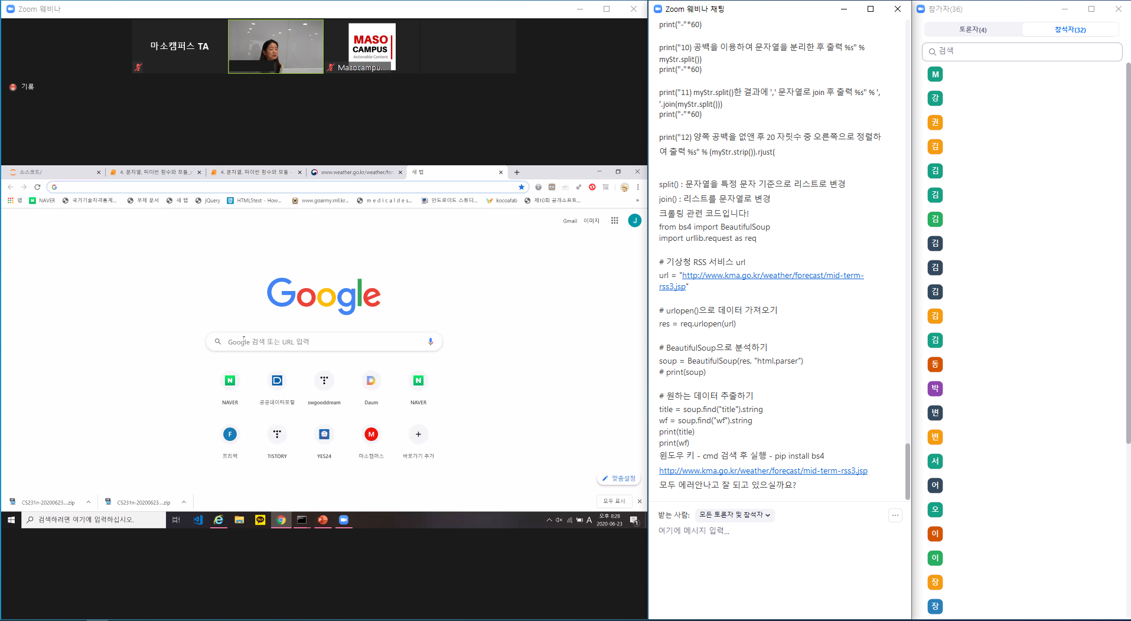Open the TISTORY shortcut tile
1131x621 pixels.
coord(277,435)
